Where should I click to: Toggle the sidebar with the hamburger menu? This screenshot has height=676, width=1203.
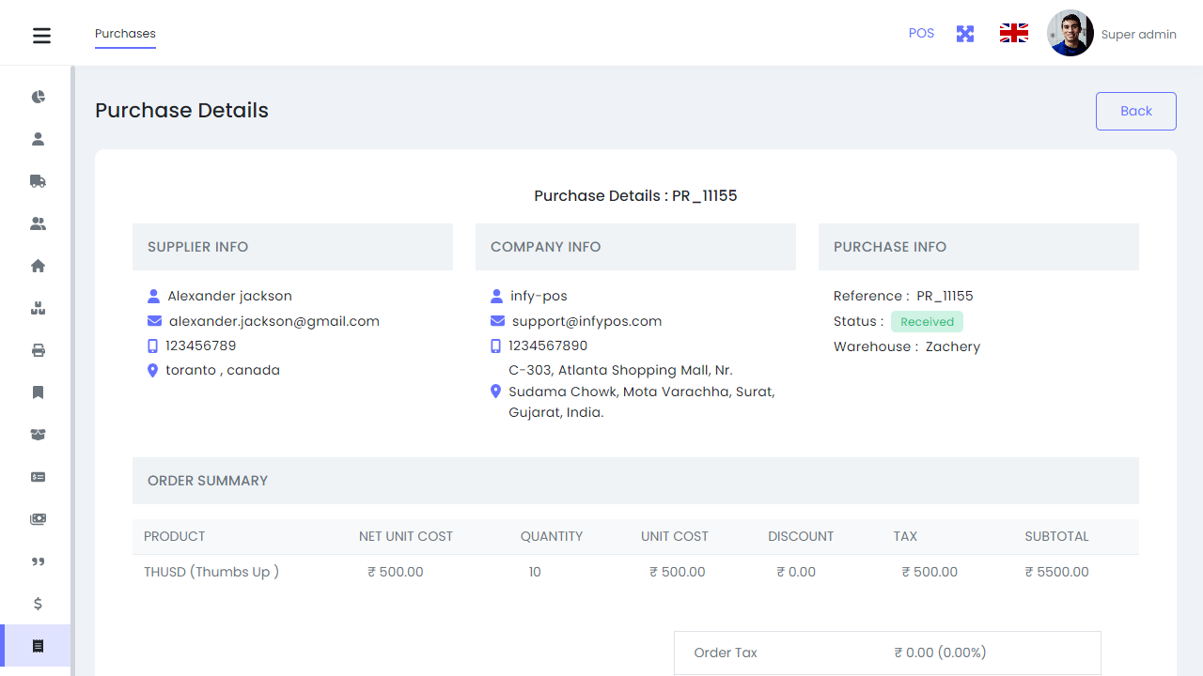tap(41, 35)
